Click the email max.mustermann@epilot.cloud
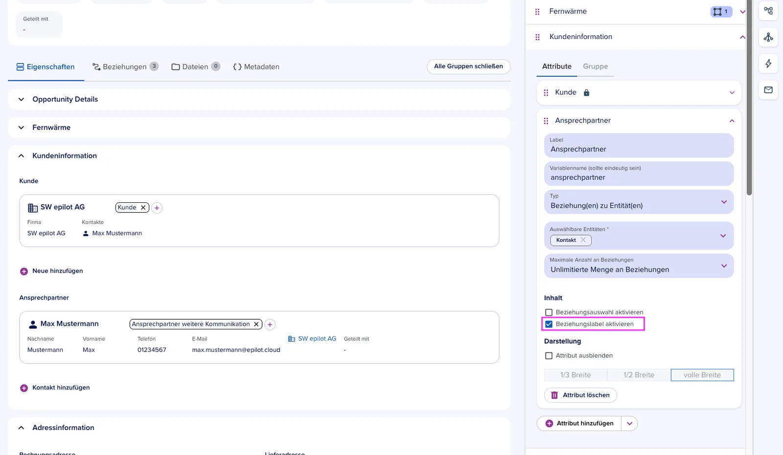The height and width of the screenshot is (455, 783). coord(236,350)
